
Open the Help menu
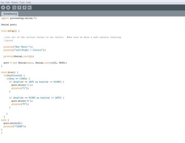click(x=29, y=2)
